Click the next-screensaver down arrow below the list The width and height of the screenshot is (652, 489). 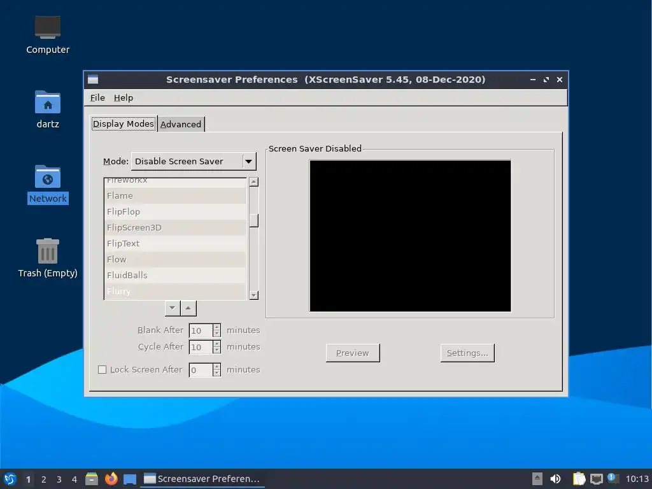point(172,308)
